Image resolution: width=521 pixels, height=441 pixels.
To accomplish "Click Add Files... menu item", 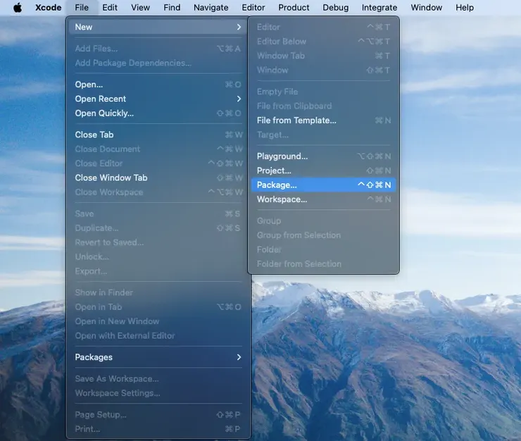I will (x=158, y=49).
